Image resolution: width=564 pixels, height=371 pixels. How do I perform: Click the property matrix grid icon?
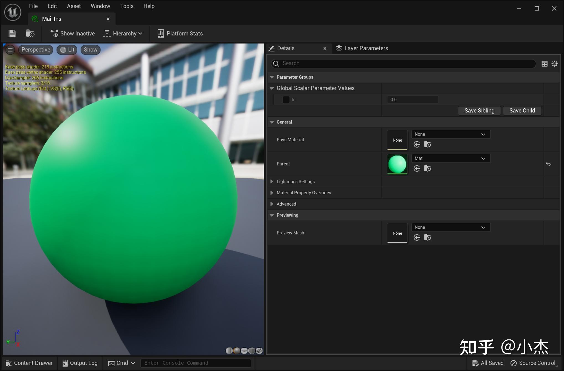click(544, 64)
